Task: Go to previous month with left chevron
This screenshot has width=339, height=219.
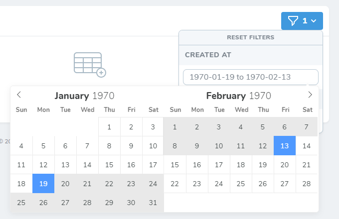Action: 19,95
